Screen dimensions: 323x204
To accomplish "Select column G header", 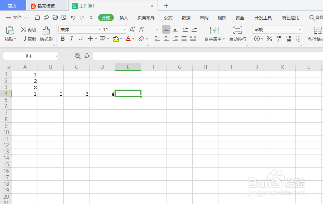I will pos(180,67).
